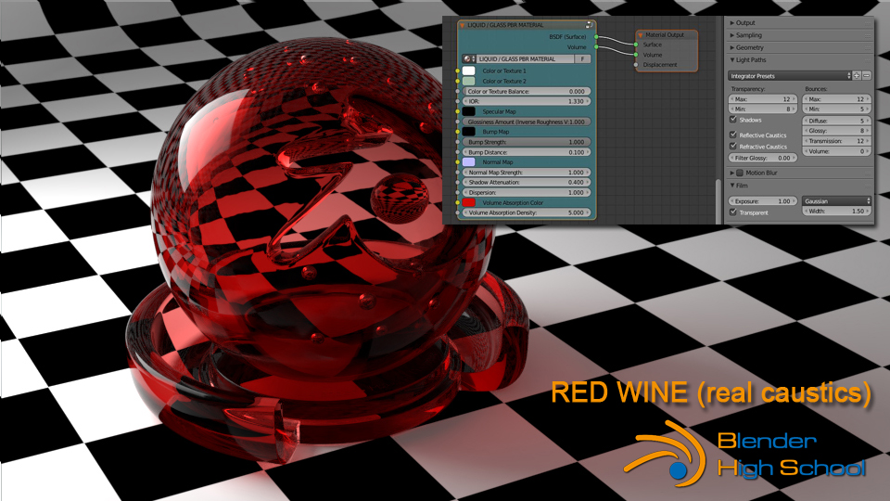Screen dimensions: 890x501
Task: Click the Volume output socket on the PBR node
Action: pyautogui.click(x=596, y=47)
